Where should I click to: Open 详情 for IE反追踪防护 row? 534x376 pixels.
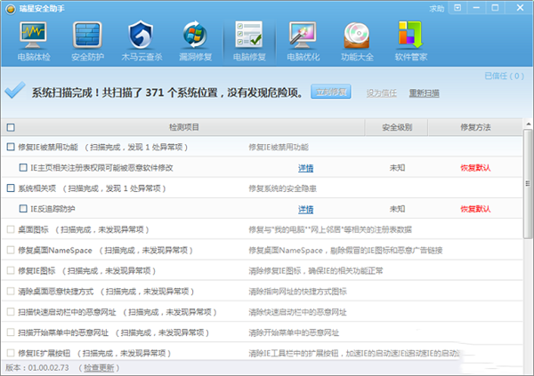click(x=305, y=209)
